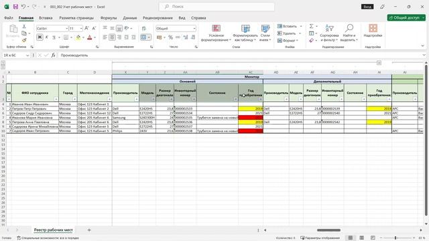Toggle underline (Ч) formatting
Image resolution: width=429 pixels, height=241 pixels.
(x=54, y=37)
